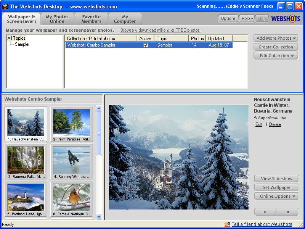Open Browse & download millions of FREE photos link
The image size is (305, 229).
[161, 30]
